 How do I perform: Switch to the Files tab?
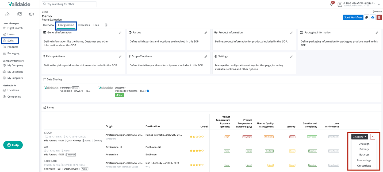tap(96, 25)
